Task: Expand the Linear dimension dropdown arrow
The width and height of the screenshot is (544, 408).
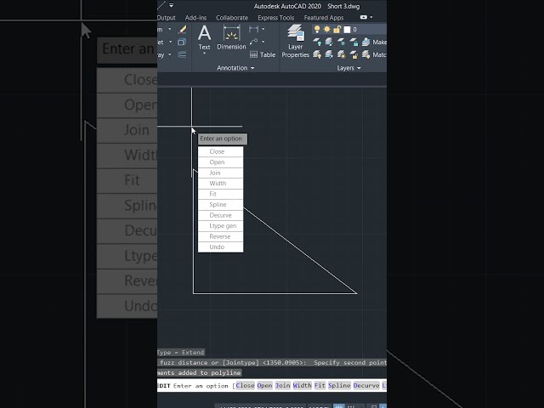Action: 263,29
